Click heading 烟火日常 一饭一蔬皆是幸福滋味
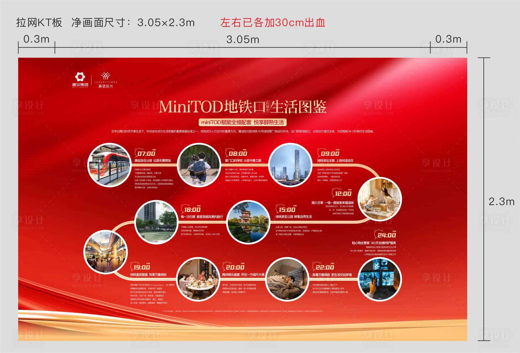This screenshot has height=353, width=520. (332, 203)
